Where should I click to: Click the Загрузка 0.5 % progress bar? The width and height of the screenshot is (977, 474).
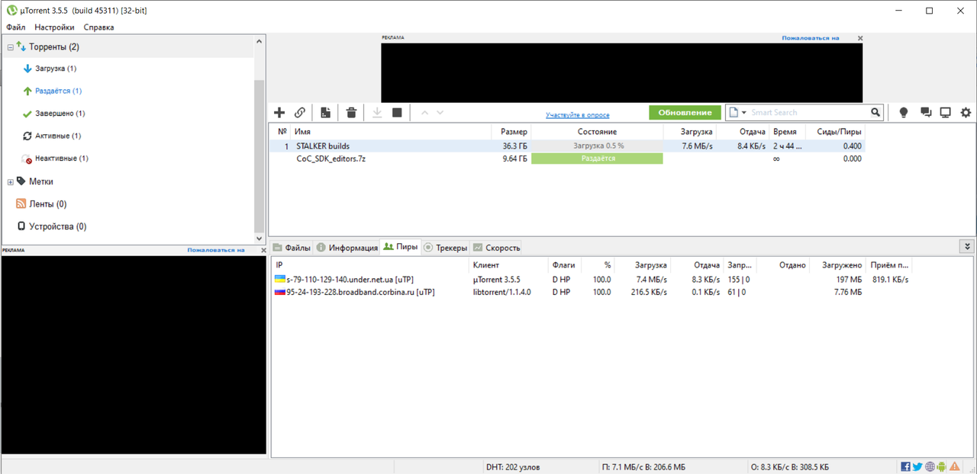(597, 146)
